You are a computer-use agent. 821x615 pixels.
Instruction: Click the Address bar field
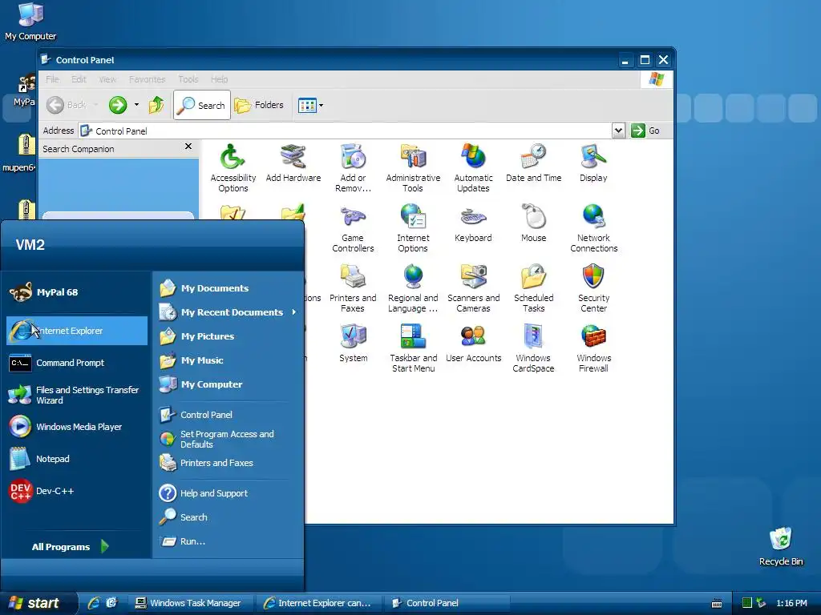[x=345, y=131]
